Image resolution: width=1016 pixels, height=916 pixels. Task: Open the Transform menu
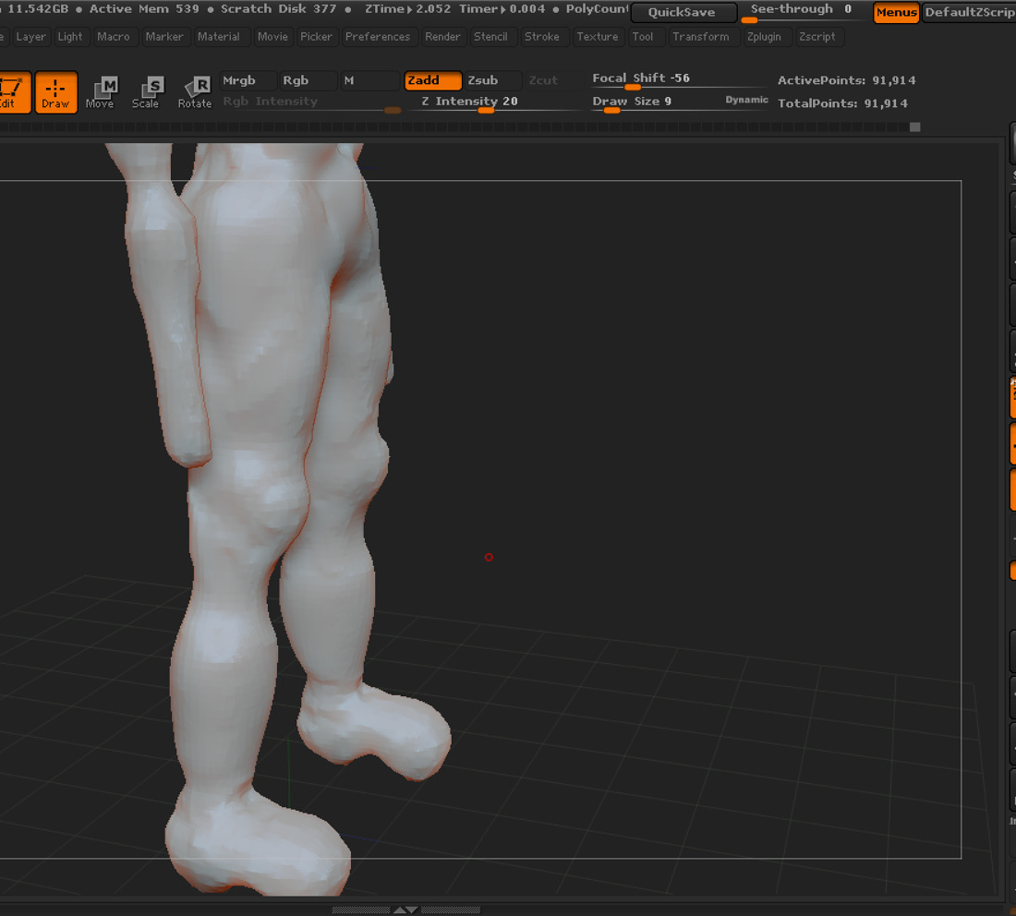(700, 37)
